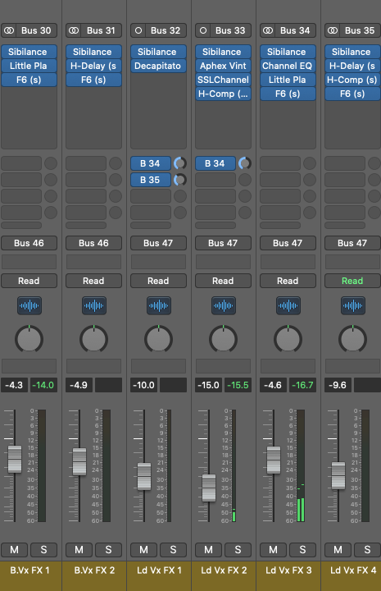Click the pan knob on Ld Vx FX 1

pos(158,339)
